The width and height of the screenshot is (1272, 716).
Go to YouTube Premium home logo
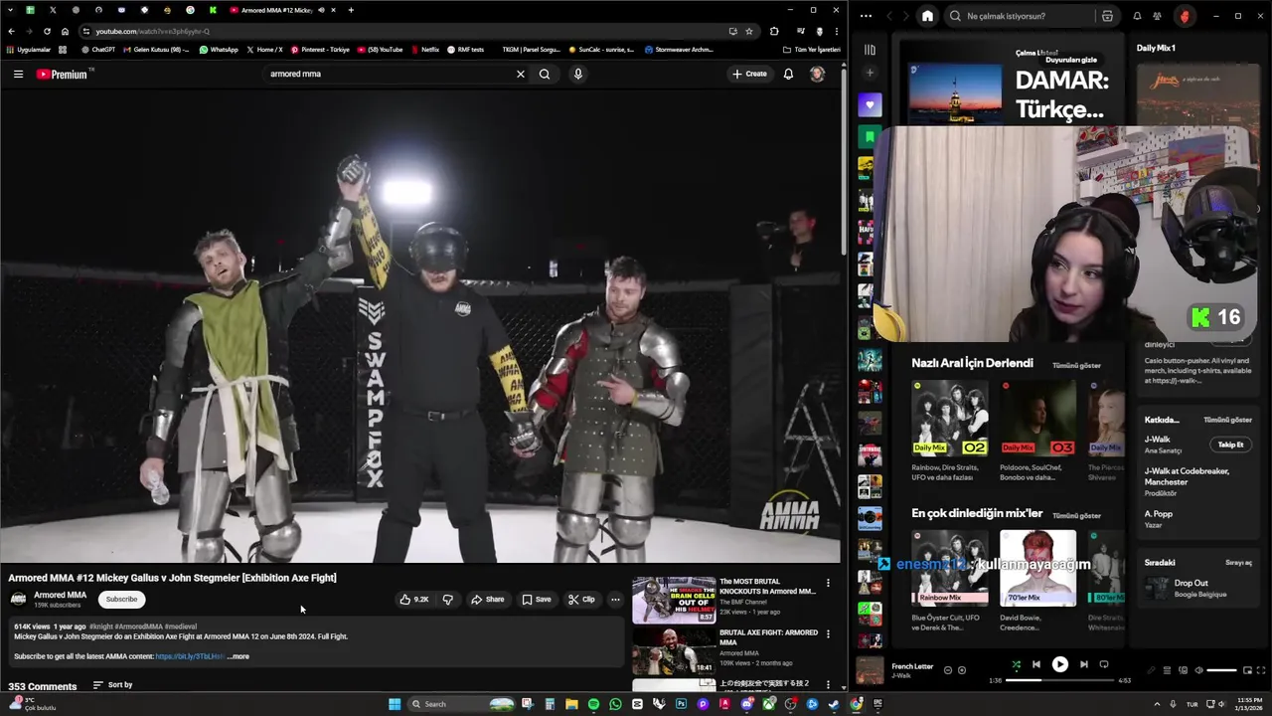coord(62,74)
